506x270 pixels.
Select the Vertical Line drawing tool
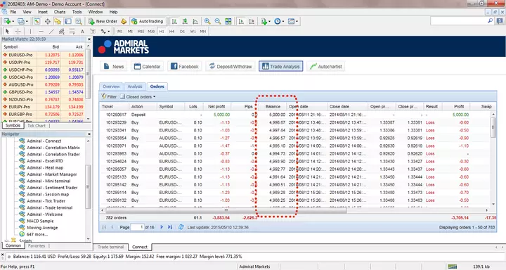click(30, 32)
